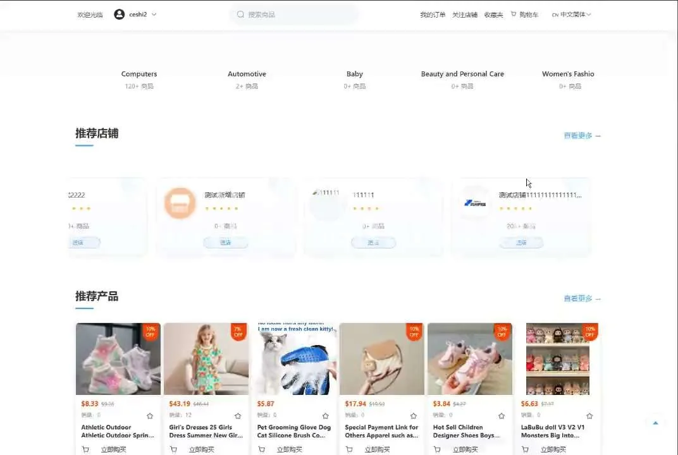Expand the ceshi2 account dropdown
678x455 pixels.
coord(154,15)
